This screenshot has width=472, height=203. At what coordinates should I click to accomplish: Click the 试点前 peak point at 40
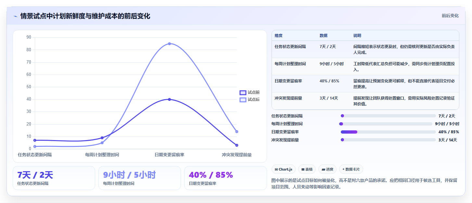tap(169, 99)
